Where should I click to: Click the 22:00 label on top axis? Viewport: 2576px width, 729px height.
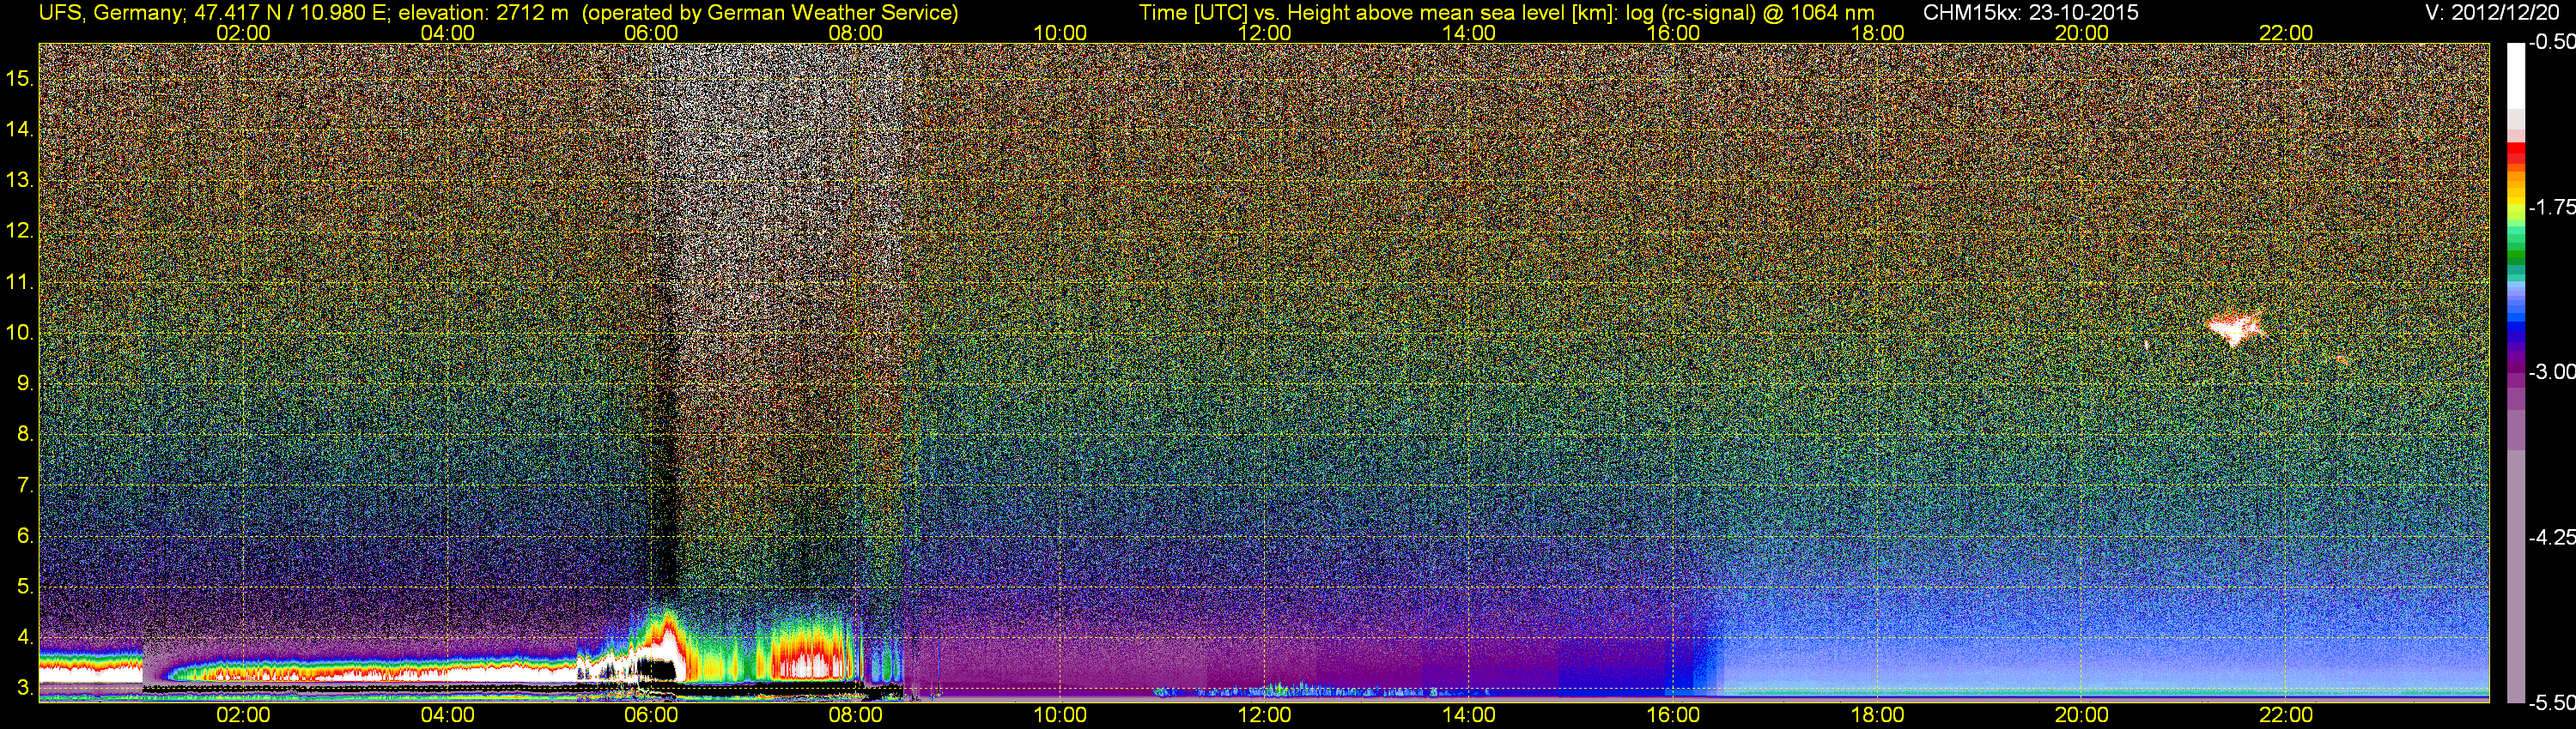[2286, 33]
